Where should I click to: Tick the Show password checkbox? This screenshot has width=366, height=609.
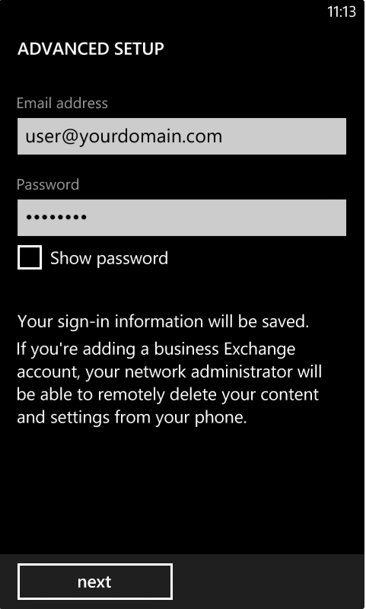(x=30, y=257)
